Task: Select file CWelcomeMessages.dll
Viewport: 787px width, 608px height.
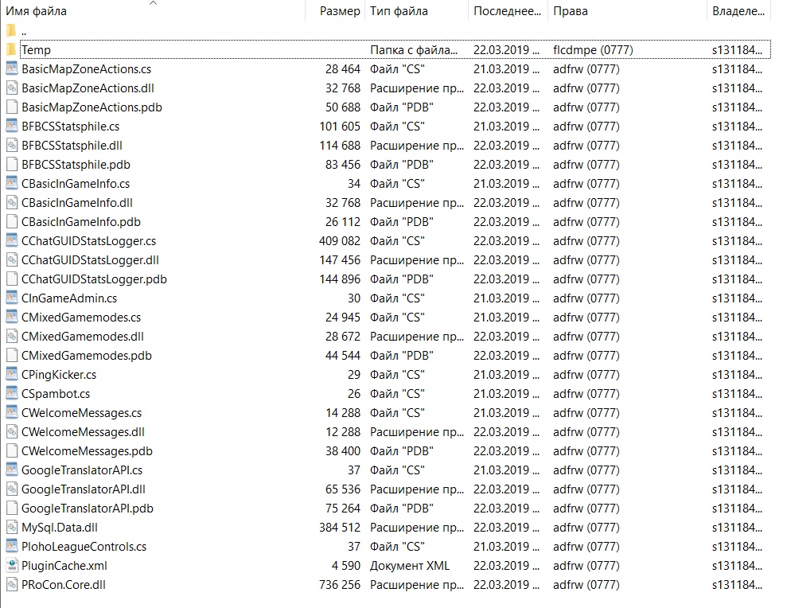Action: pyautogui.click(x=84, y=432)
